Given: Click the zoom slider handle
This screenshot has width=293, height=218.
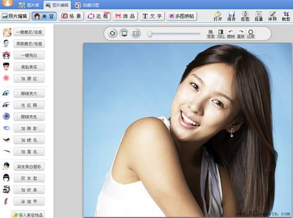Looking at the screenshot, I should 150,34.
